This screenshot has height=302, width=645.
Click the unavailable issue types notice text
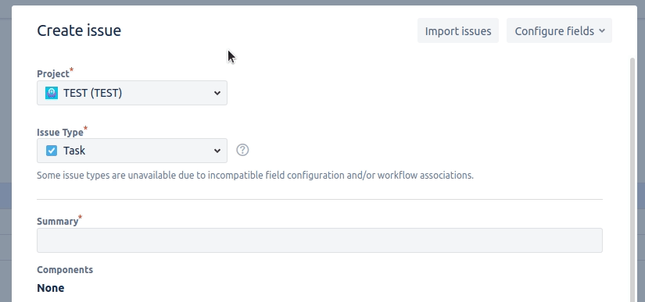(255, 176)
